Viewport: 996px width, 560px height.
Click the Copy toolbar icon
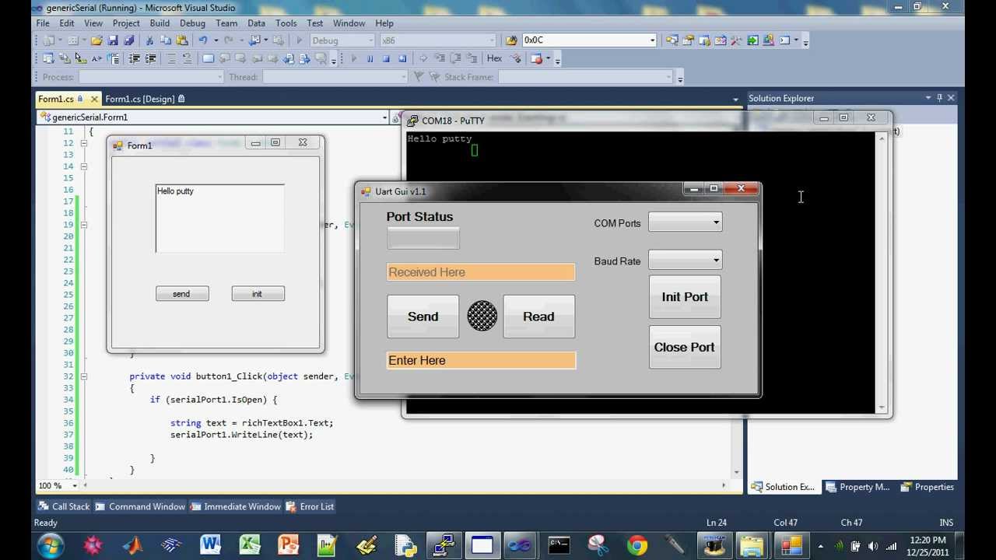coord(165,40)
